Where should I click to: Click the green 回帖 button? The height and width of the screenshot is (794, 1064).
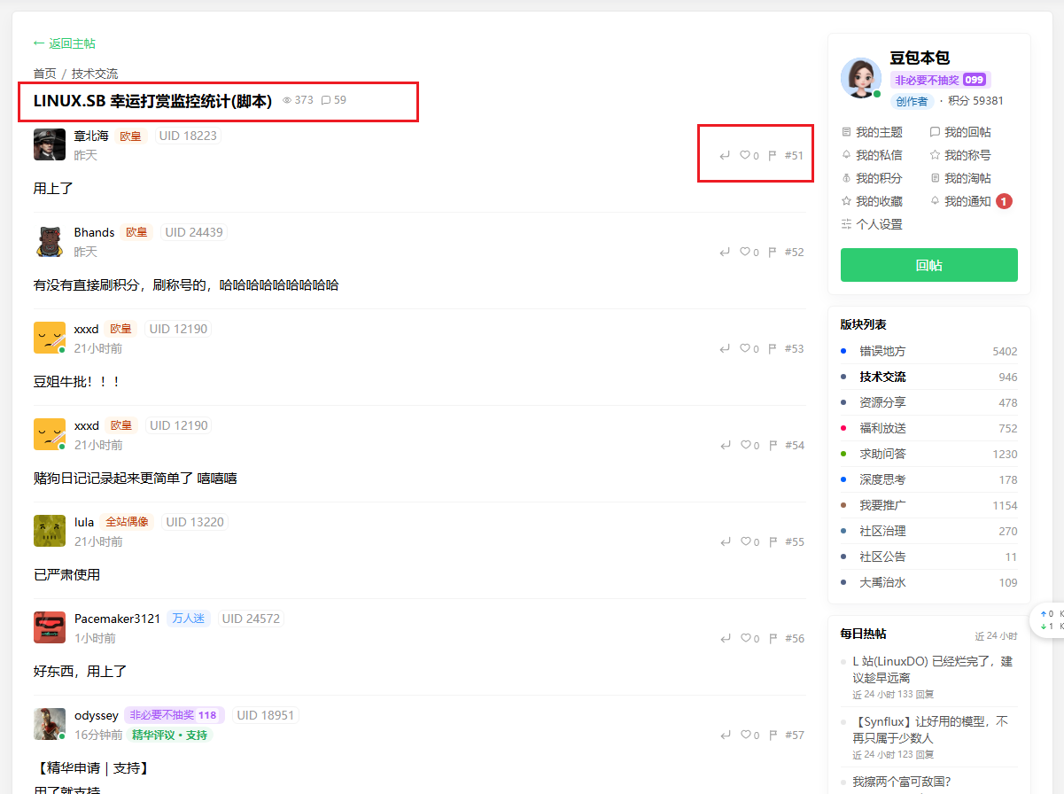tap(928, 265)
